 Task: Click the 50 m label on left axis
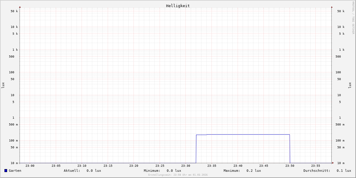[14, 147]
